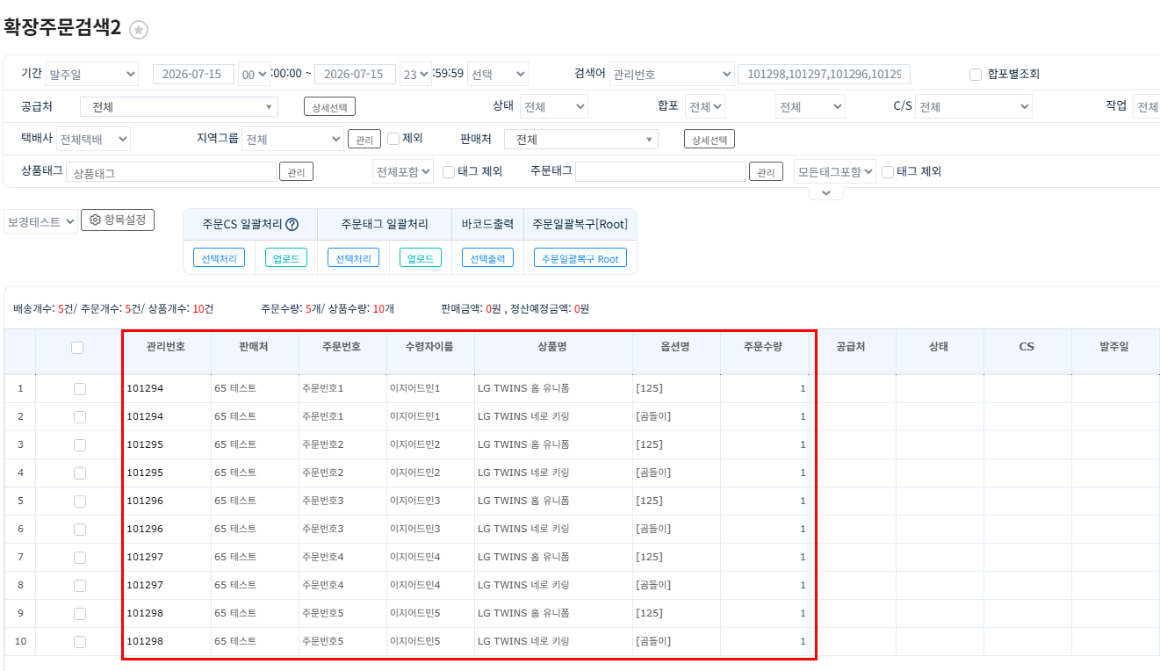Click 이지어드민3 in row 5
Image resolution: width=1160 pixels, height=671 pixels.
415,501
